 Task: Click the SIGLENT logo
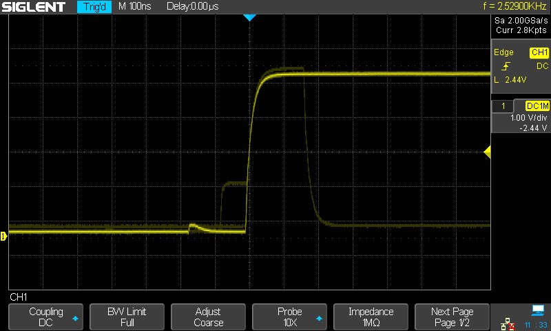pyautogui.click(x=34, y=7)
